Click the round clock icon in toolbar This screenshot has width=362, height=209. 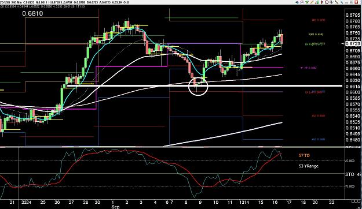coord(327,2)
